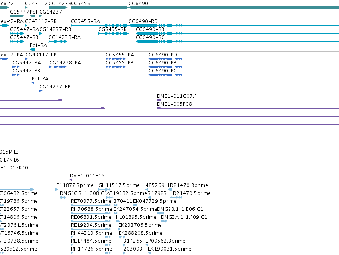Select EST RE70377.5prime

coord(91,201)
